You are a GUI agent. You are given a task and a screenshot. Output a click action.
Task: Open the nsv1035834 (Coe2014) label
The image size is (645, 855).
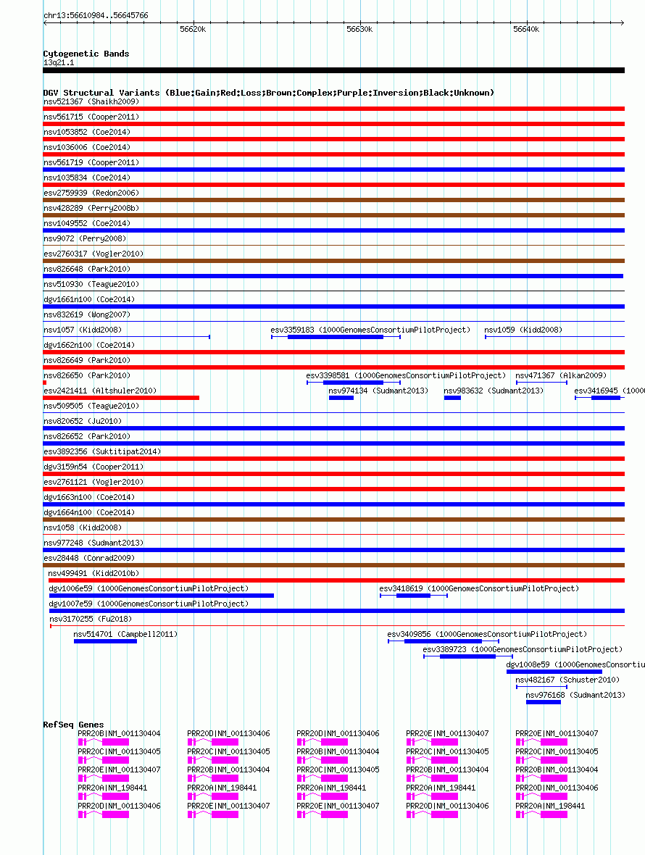point(87,178)
